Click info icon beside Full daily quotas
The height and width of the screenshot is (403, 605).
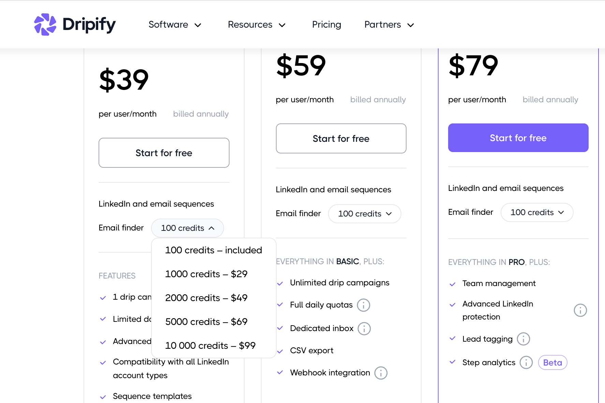click(364, 305)
